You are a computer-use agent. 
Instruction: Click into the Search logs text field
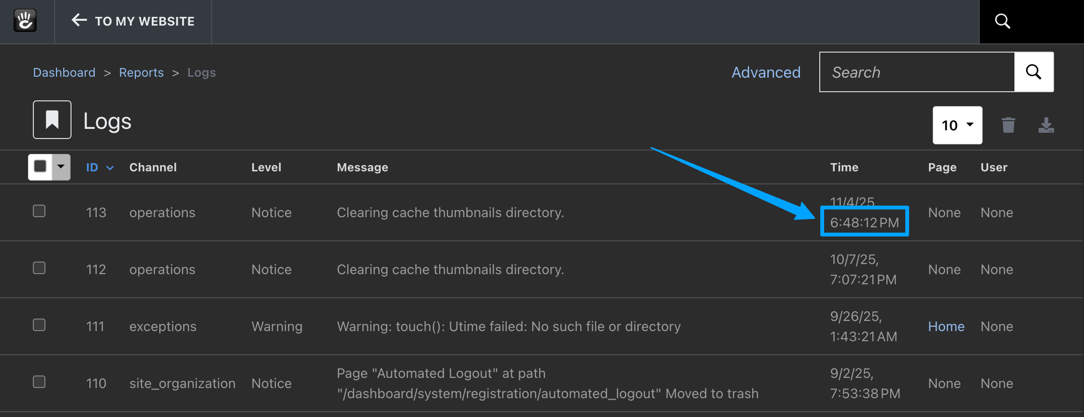coord(916,72)
